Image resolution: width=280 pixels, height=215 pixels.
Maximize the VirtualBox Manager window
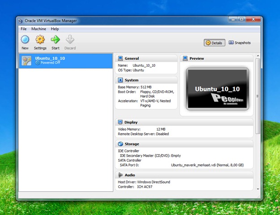click(x=241, y=19)
